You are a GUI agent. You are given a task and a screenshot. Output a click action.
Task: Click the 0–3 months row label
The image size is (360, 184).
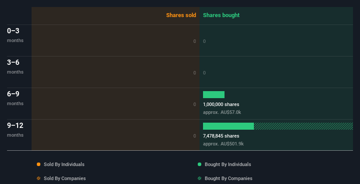click(15, 35)
